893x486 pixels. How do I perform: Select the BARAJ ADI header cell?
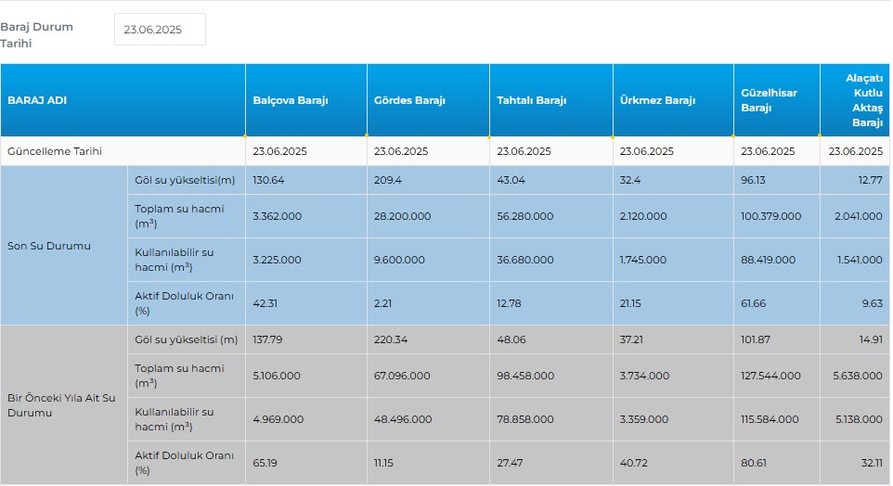click(x=123, y=100)
